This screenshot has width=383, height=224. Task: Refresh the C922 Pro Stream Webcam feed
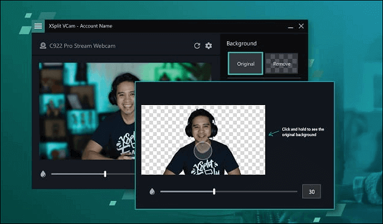click(197, 46)
